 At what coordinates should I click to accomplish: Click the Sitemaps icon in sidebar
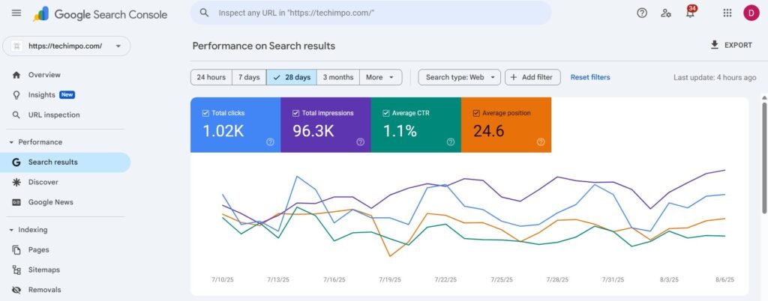pyautogui.click(x=16, y=270)
